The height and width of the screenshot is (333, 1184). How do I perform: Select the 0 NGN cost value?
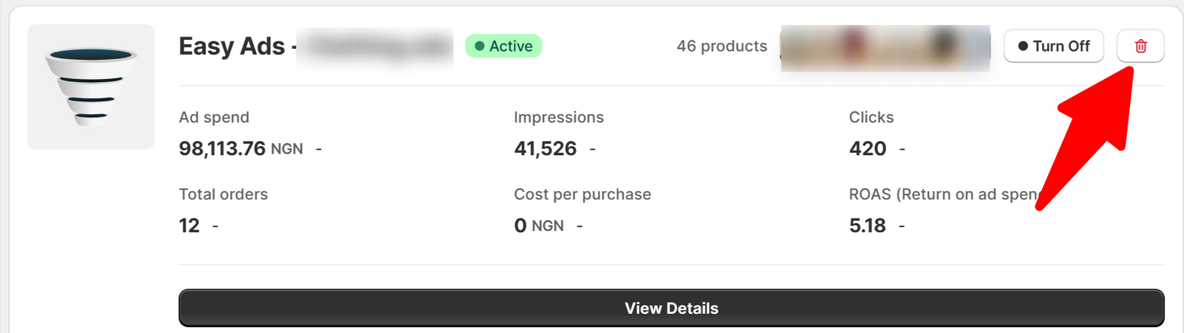coord(539,225)
